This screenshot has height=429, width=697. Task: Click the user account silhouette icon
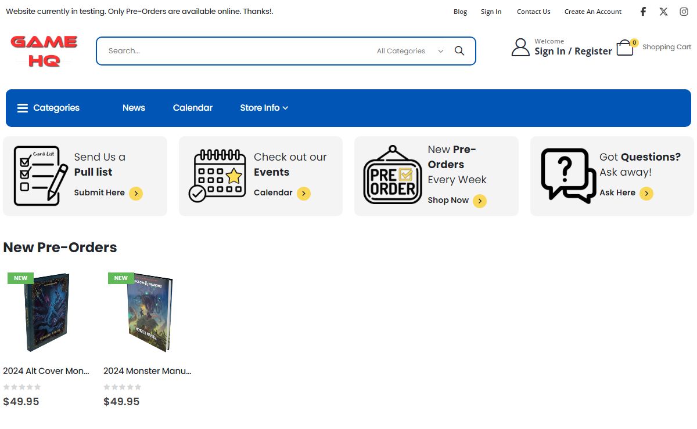[x=520, y=48]
